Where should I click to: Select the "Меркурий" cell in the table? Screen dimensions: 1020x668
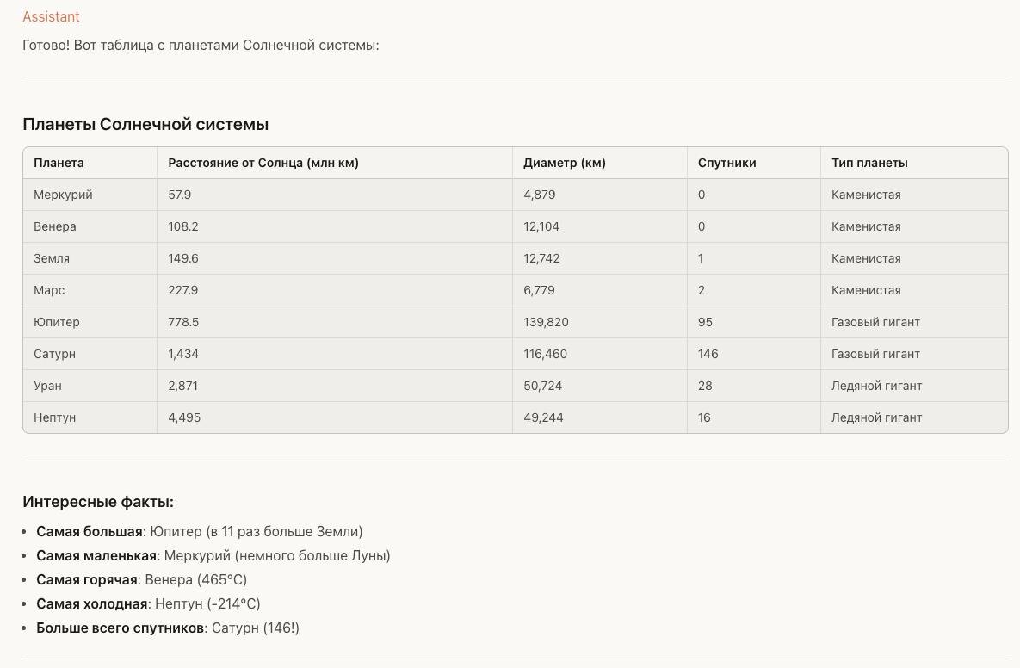tap(63, 195)
